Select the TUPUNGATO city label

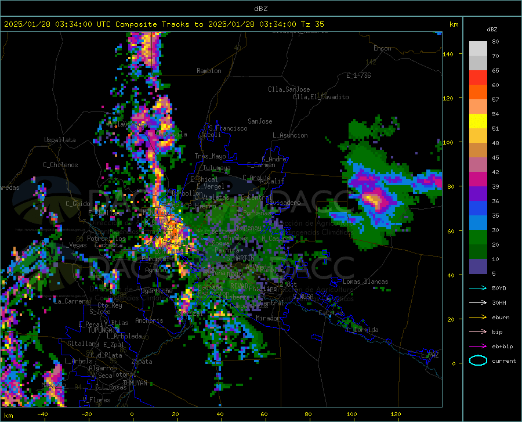[104, 330]
